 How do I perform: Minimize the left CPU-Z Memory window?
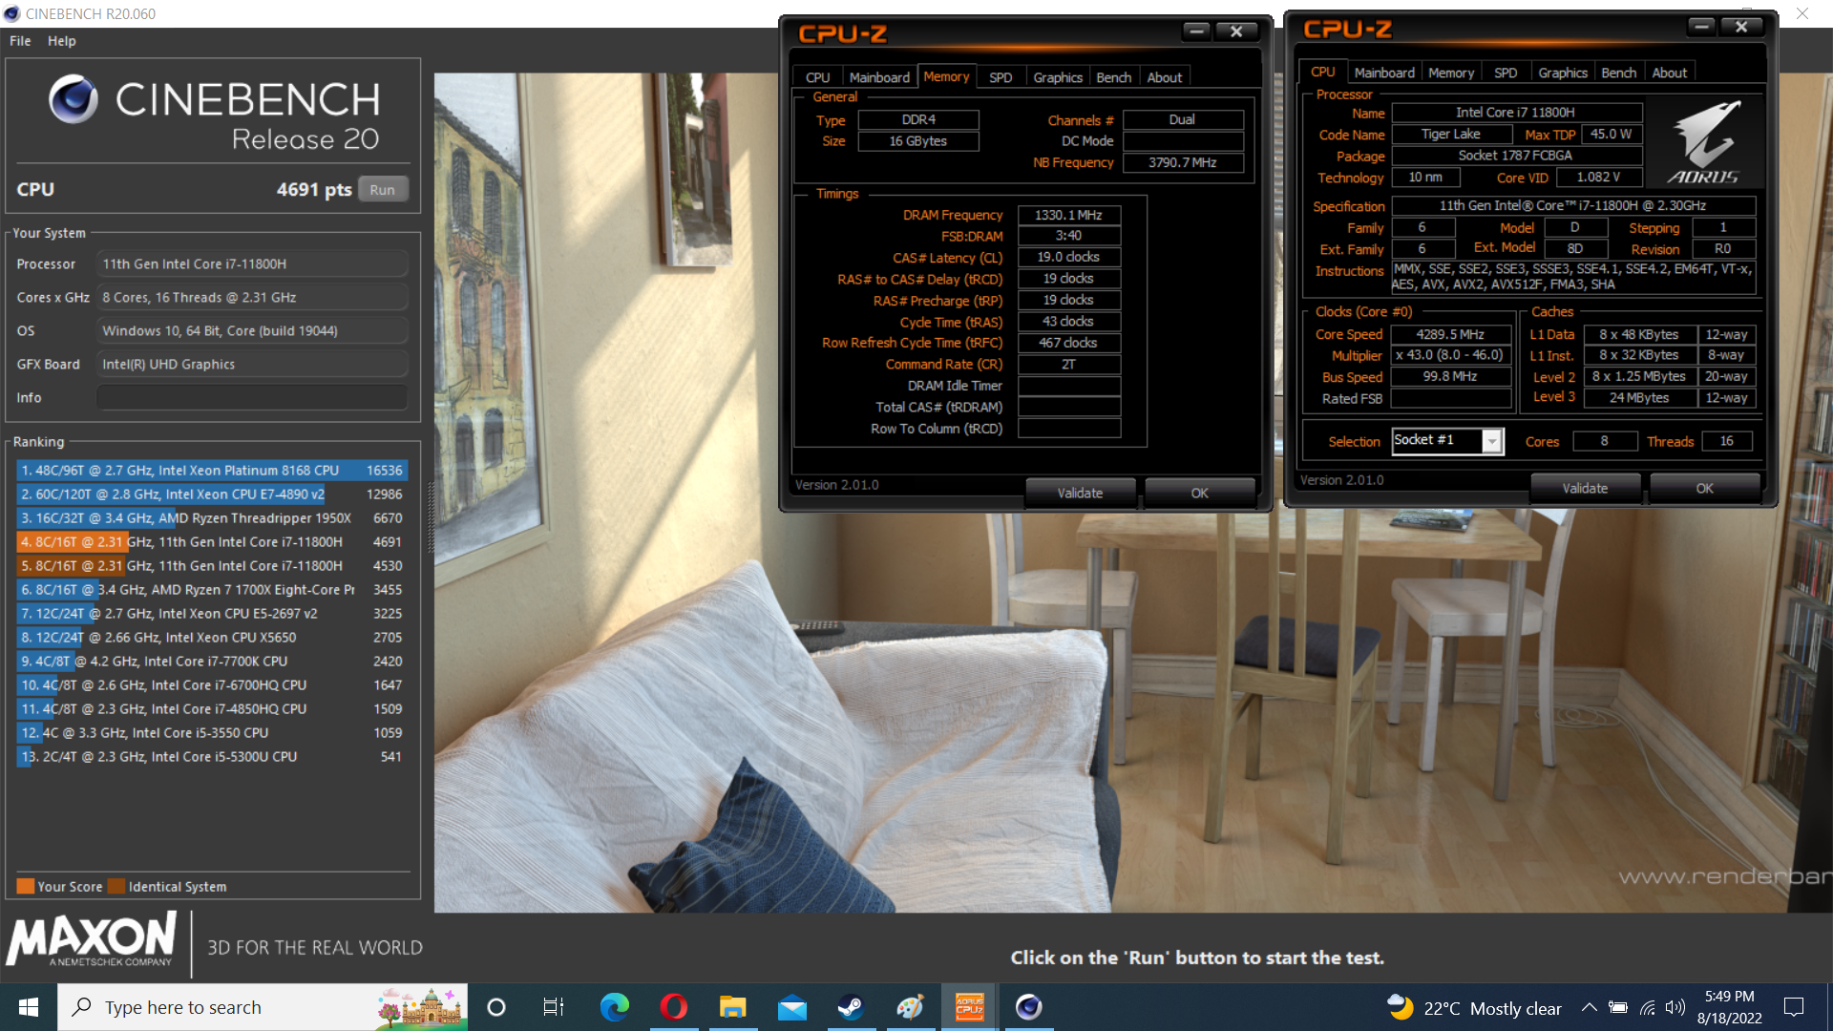[x=1196, y=31]
